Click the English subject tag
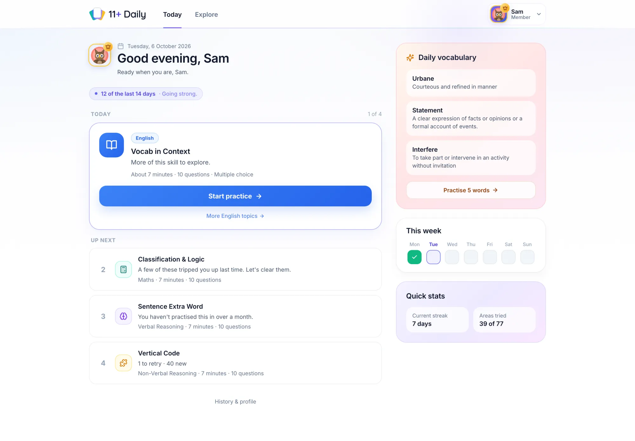This screenshot has height=441, width=635. 145,138
